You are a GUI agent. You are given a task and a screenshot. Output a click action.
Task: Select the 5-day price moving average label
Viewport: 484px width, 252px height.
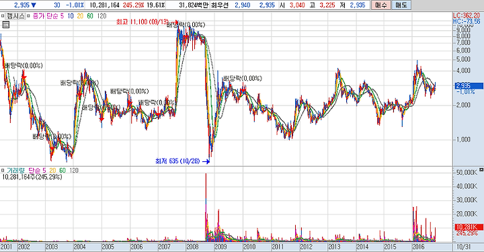click(x=62, y=16)
